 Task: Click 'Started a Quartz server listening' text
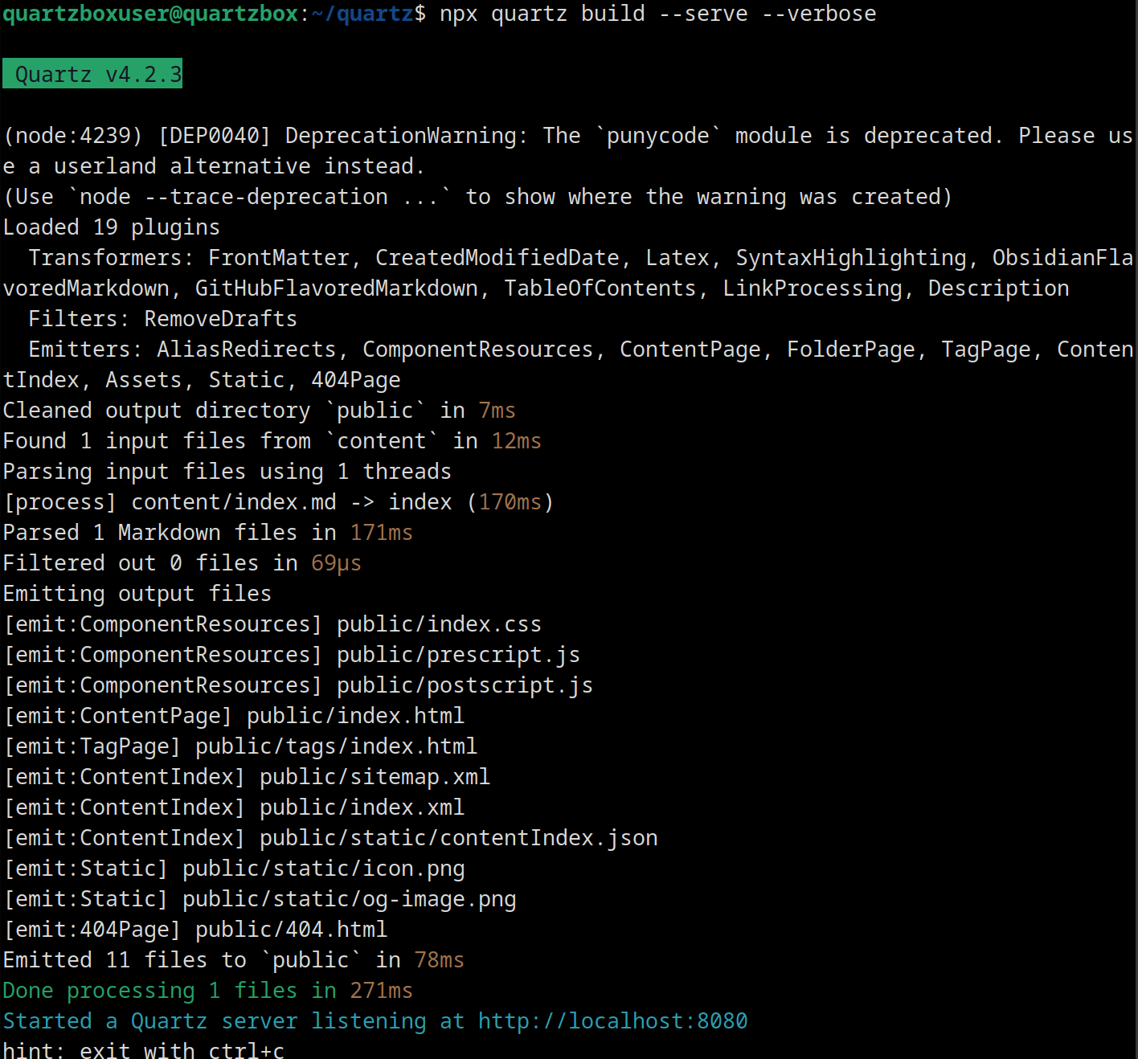click(215, 1021)
